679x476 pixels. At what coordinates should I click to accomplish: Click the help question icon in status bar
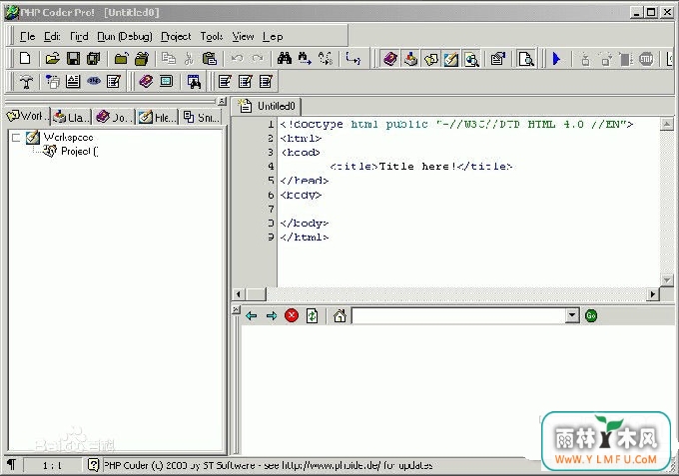pos(93,465)
